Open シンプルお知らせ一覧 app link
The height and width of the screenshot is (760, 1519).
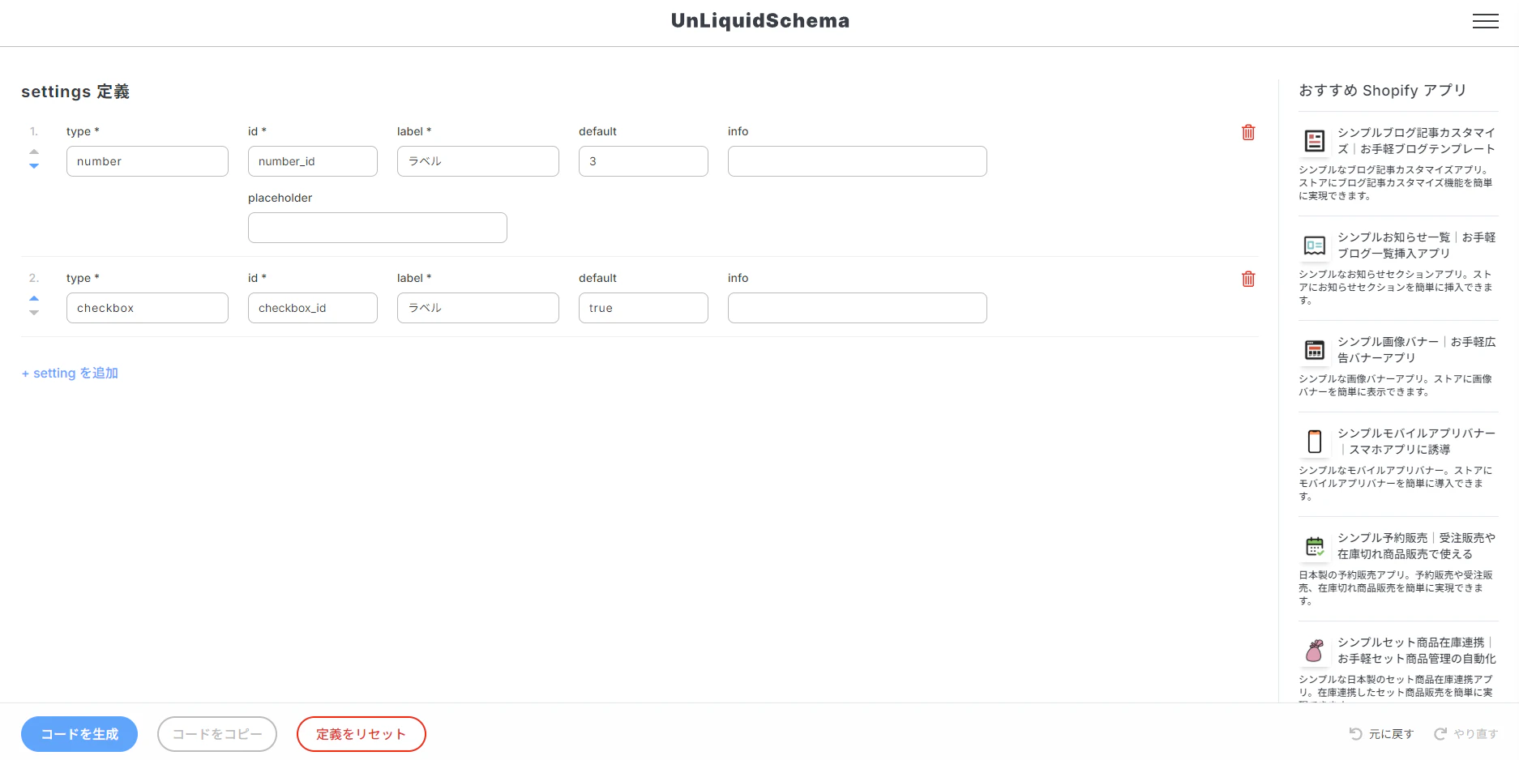pyautogui.click(x=1416, y=246)
